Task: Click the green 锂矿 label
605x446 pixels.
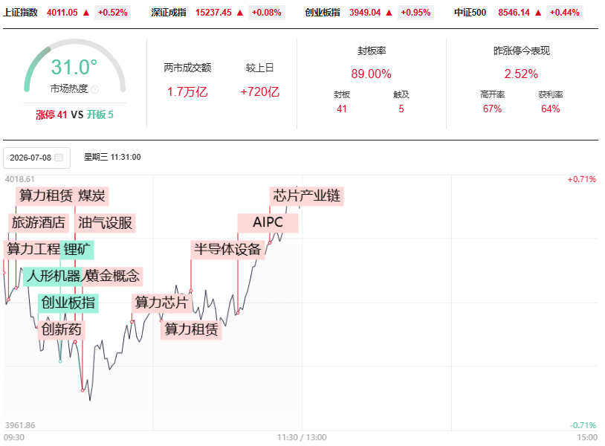Action: pyautogui.click(x=77, y=249)
